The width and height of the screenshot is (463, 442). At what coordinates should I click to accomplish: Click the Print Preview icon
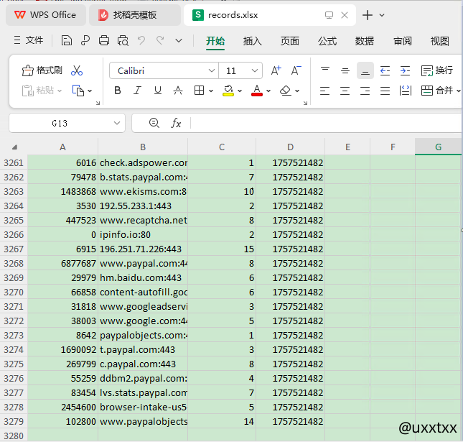(x=123, y=41)
